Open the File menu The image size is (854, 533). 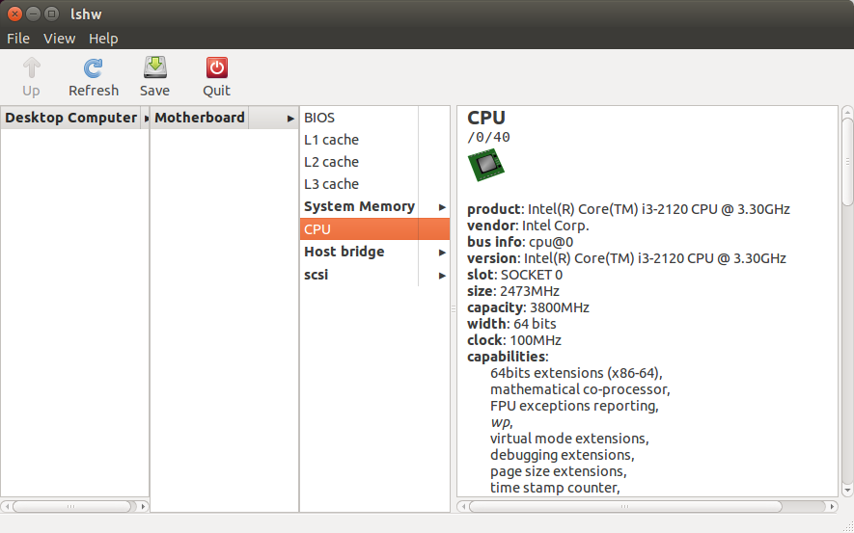(18, 39)
